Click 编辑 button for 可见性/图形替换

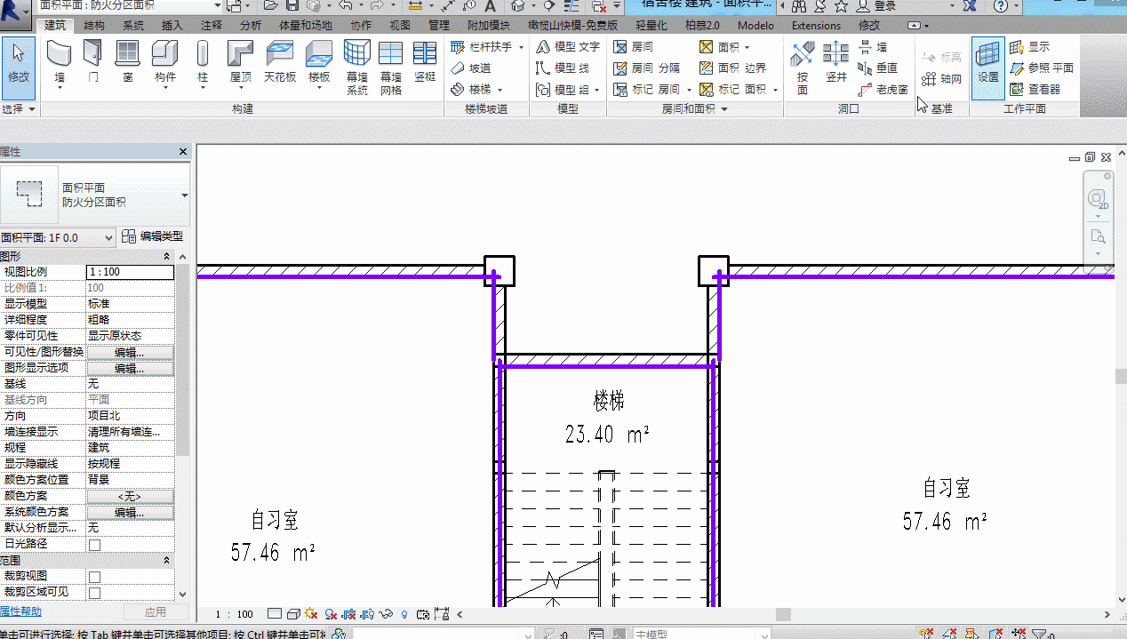coord(130,353)
